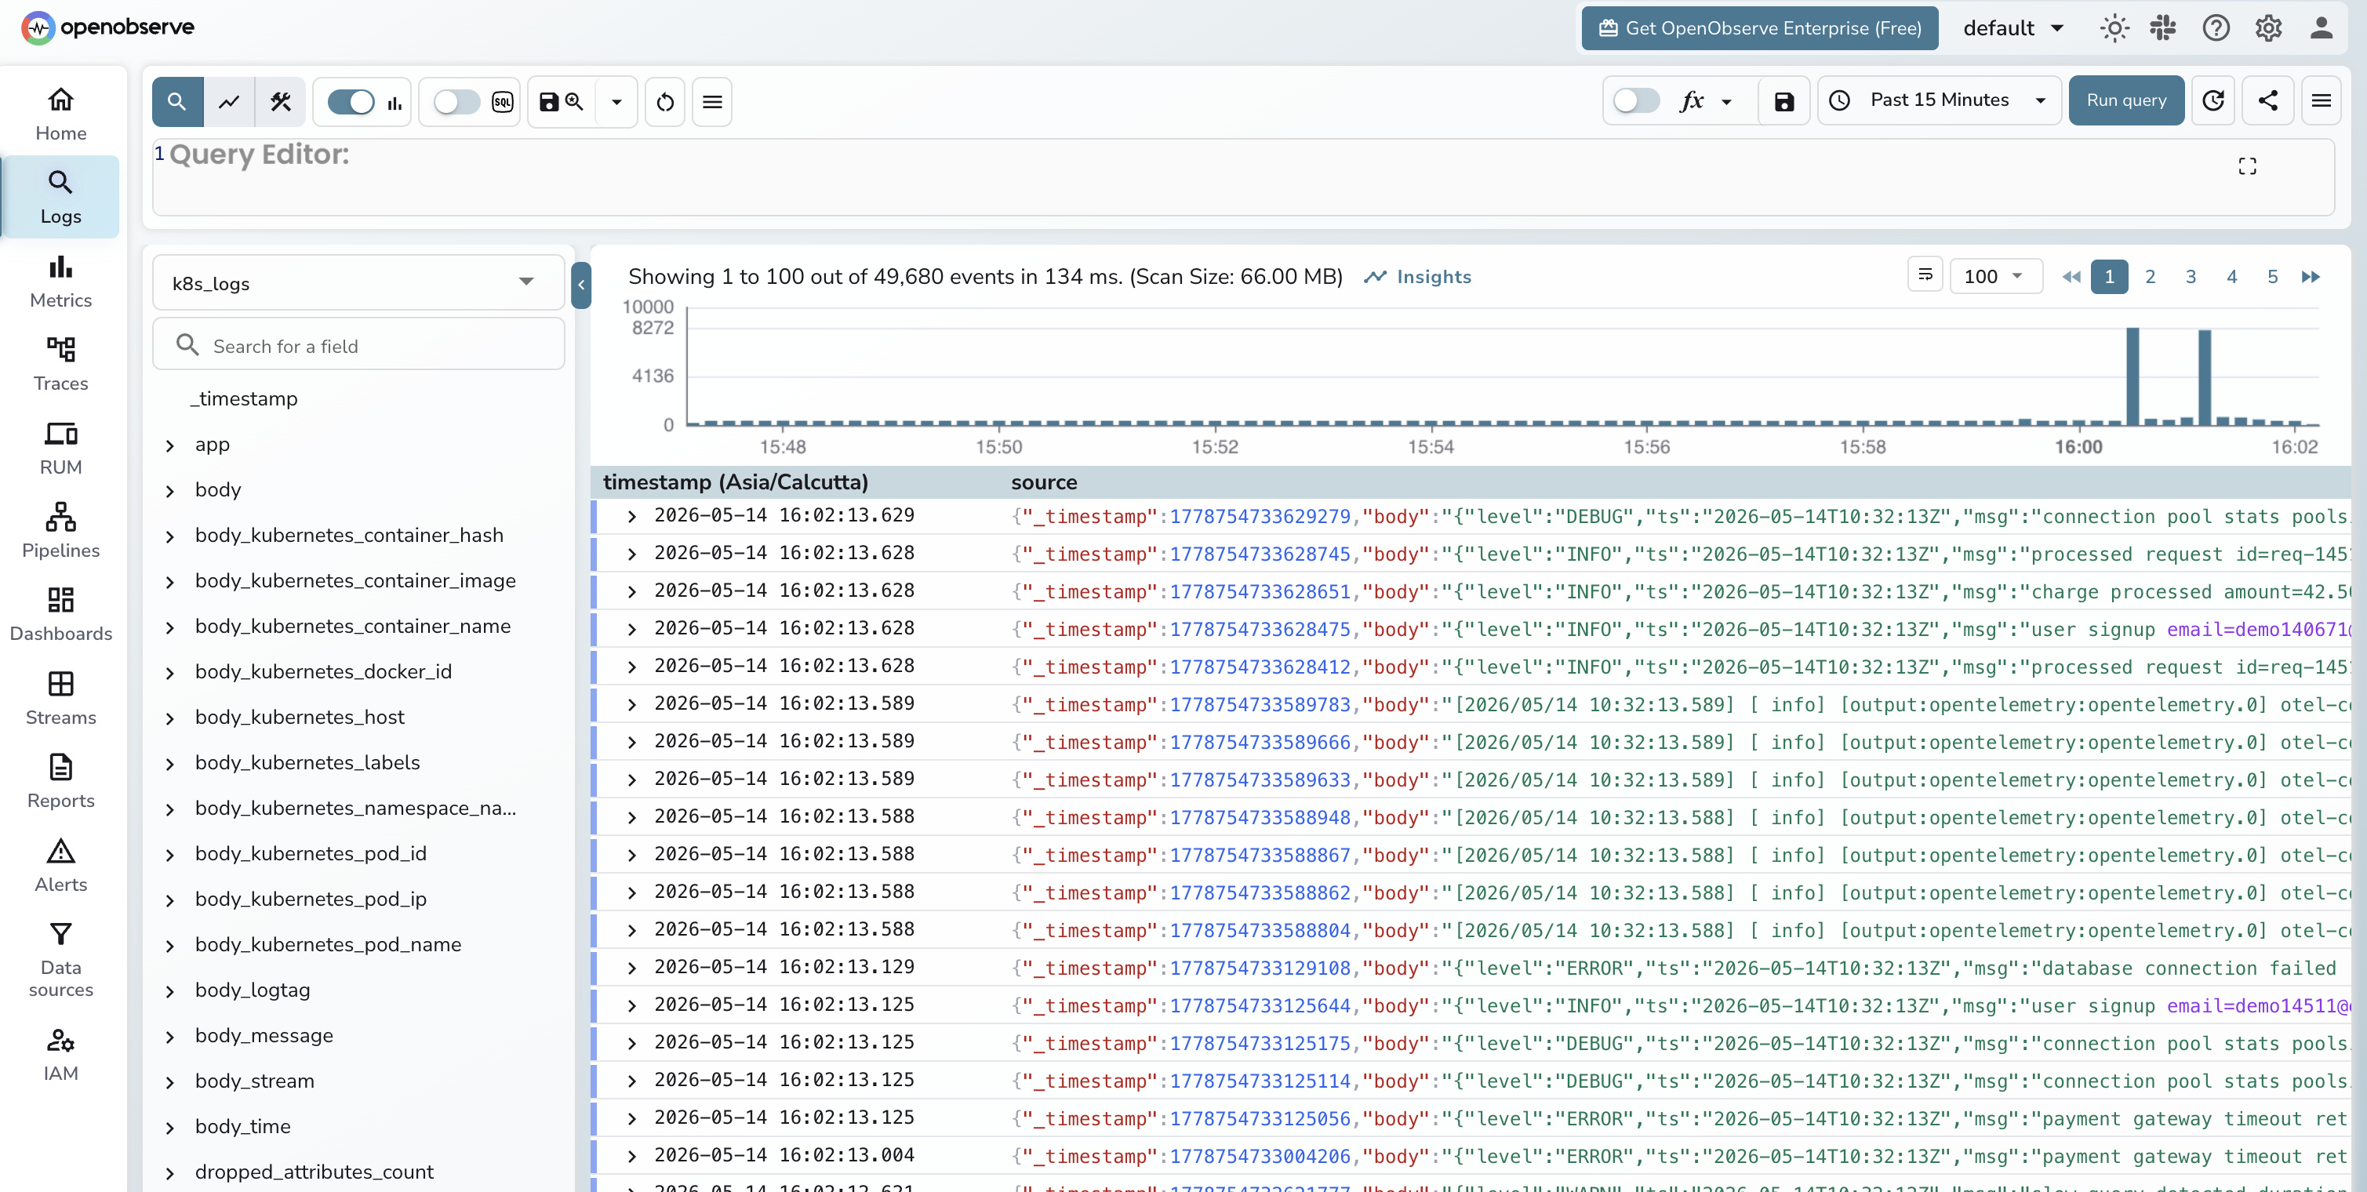Open the Past 15 Minutes time picker
Viewport: 2367px width, 1192px height.
click(x=1940, y=100)
